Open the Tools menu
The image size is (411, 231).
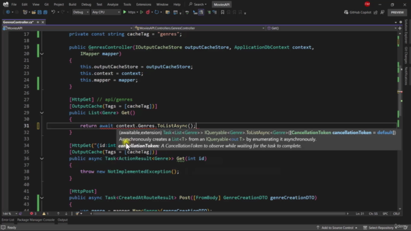[127, 4]
